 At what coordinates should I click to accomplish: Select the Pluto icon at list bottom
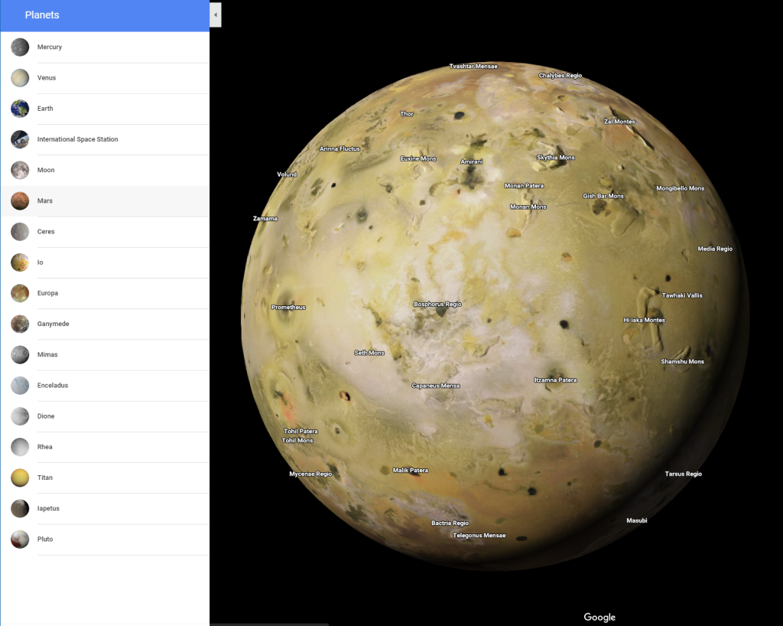(x=19, y=539)
